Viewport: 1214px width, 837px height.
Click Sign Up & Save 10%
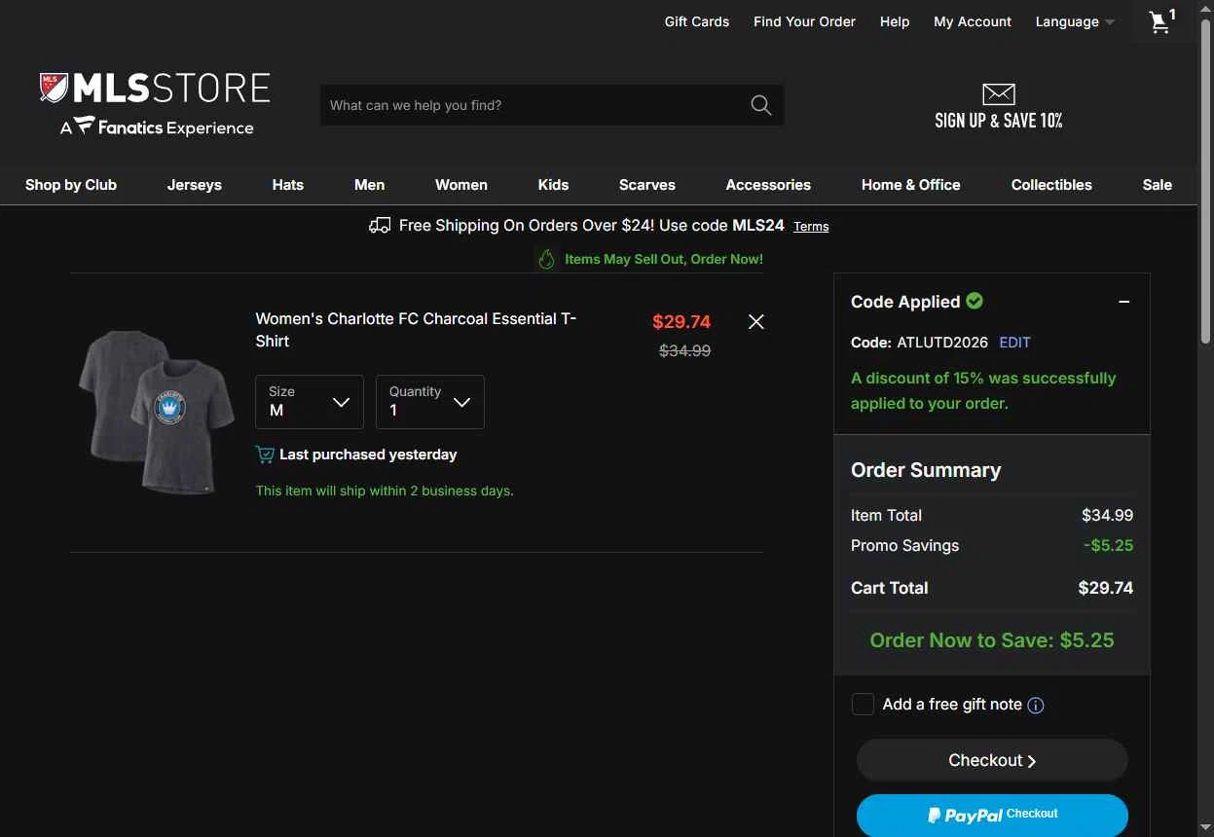point(999,121)
